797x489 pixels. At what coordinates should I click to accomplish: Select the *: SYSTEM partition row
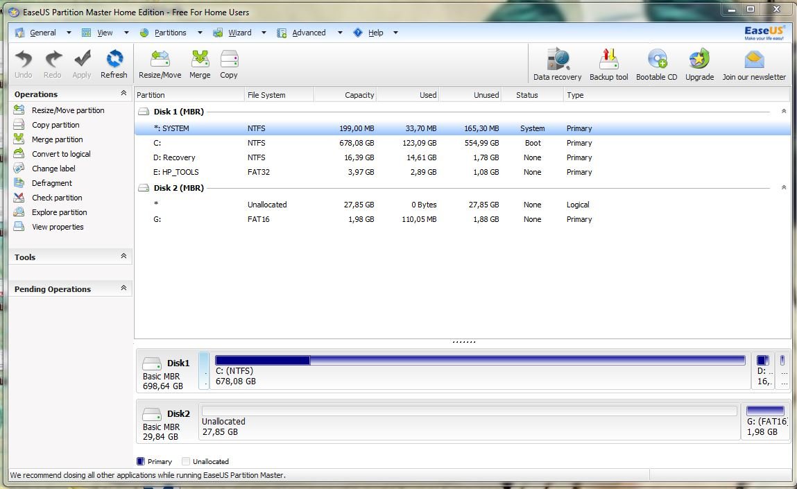click(x=463, y=128)
